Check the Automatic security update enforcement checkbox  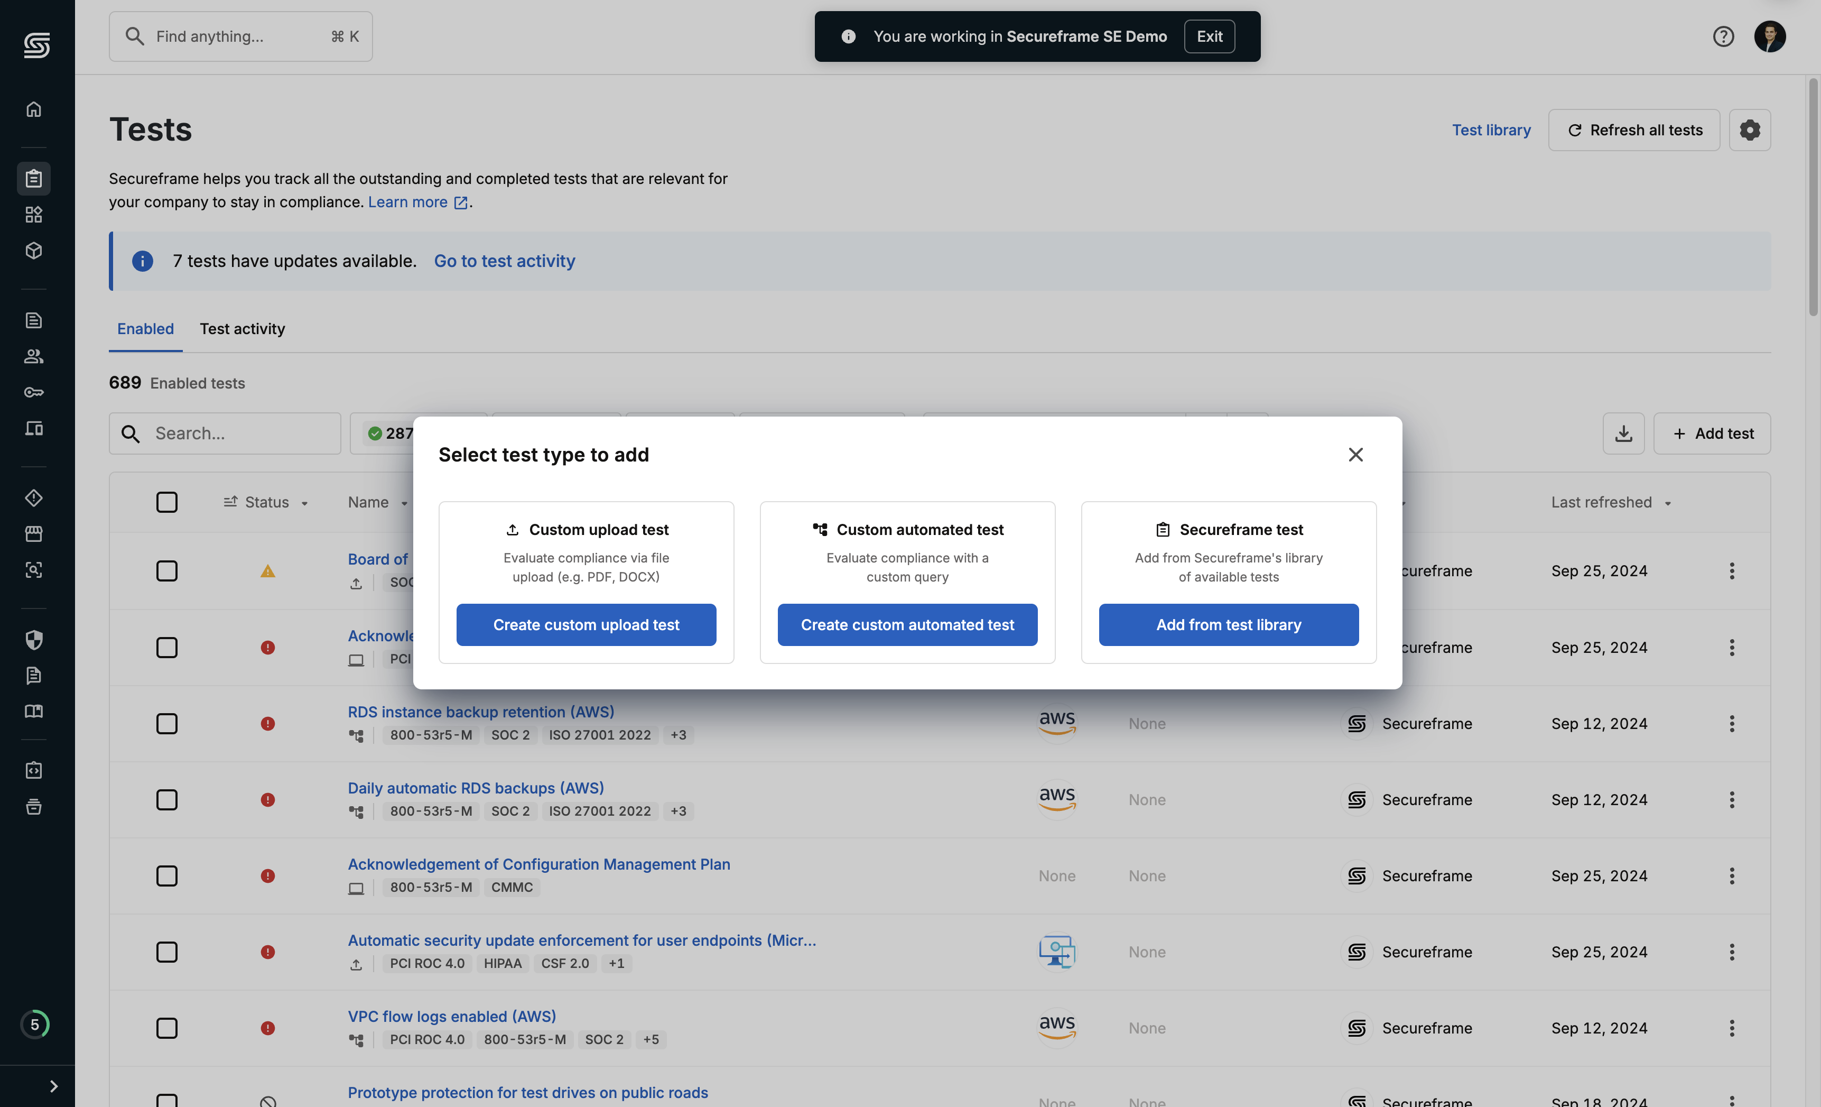pos(167,953)
